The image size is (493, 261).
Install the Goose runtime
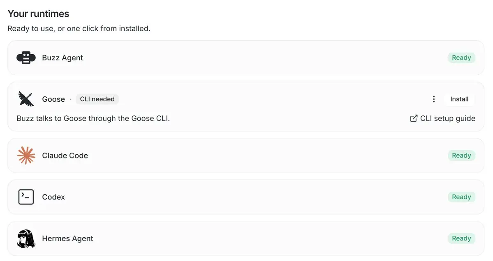459,99
